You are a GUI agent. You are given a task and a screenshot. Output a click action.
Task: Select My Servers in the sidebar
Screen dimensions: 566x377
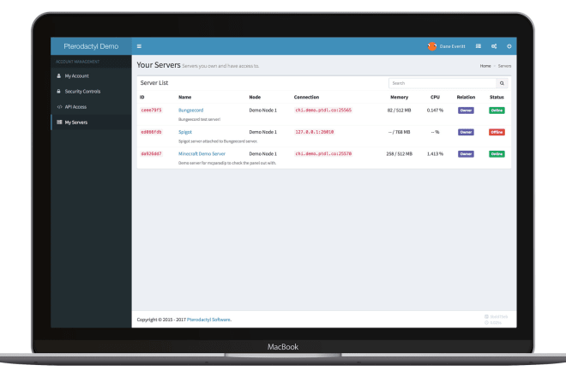pos(91,123)
